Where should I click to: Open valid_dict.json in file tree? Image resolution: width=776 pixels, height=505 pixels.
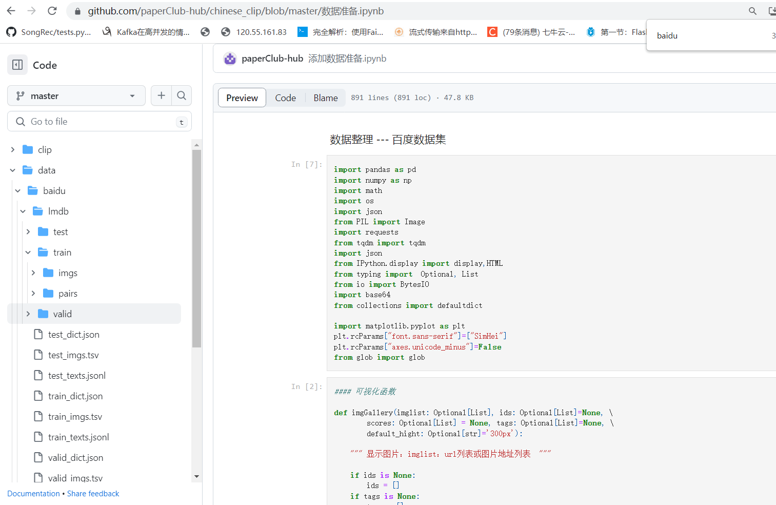tap(75, 457)
